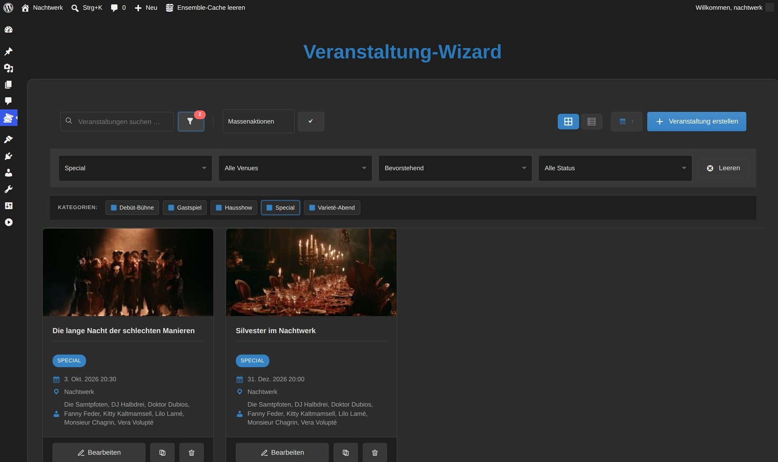Open the Media icon in sidebar
Screen dimensions: 778x462
point(8,68)
